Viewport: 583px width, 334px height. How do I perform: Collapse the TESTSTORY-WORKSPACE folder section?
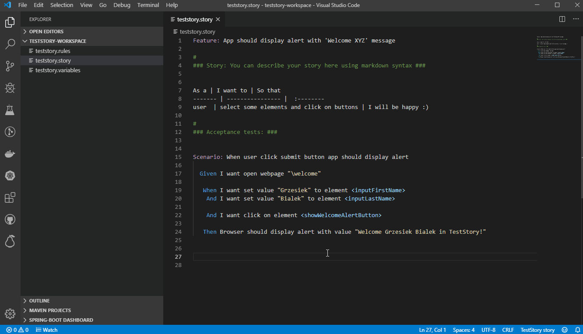92,41
